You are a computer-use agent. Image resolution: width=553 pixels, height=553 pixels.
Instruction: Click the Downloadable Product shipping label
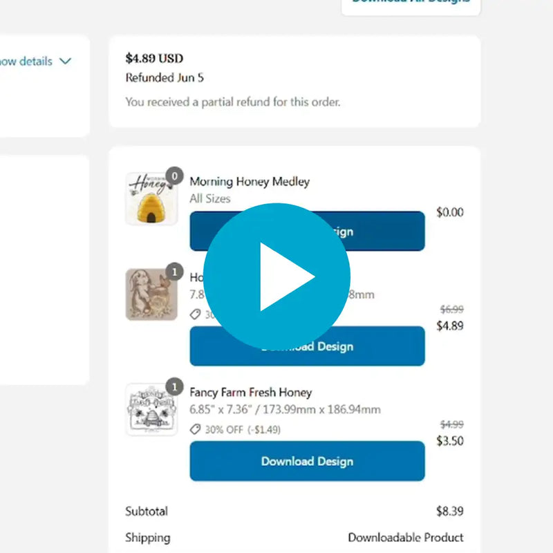point(406,538)
